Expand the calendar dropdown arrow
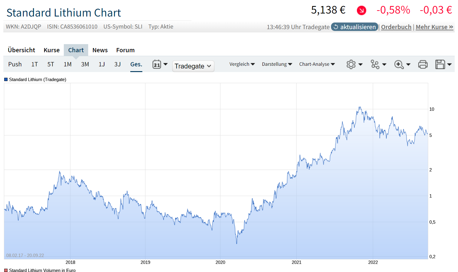The height and width of the screenshot is (272, 458). 166,64
